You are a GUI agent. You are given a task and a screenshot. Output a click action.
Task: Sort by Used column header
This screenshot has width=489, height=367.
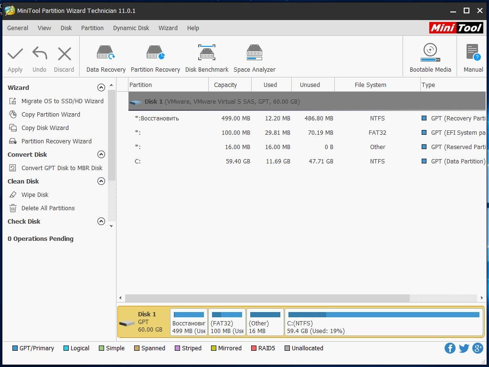point(271,85)
